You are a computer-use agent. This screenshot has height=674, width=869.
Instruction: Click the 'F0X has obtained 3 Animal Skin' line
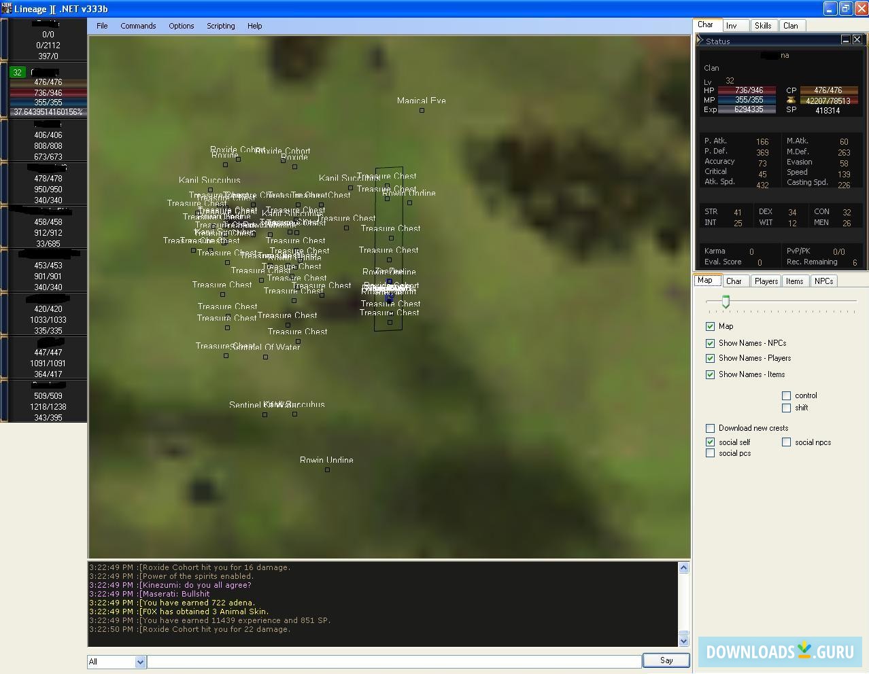click(179, 611)
